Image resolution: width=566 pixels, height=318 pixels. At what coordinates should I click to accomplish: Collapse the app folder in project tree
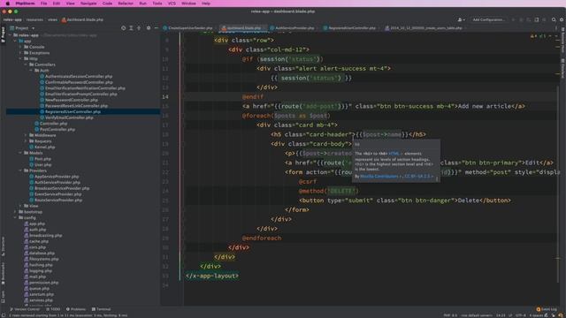15,42
